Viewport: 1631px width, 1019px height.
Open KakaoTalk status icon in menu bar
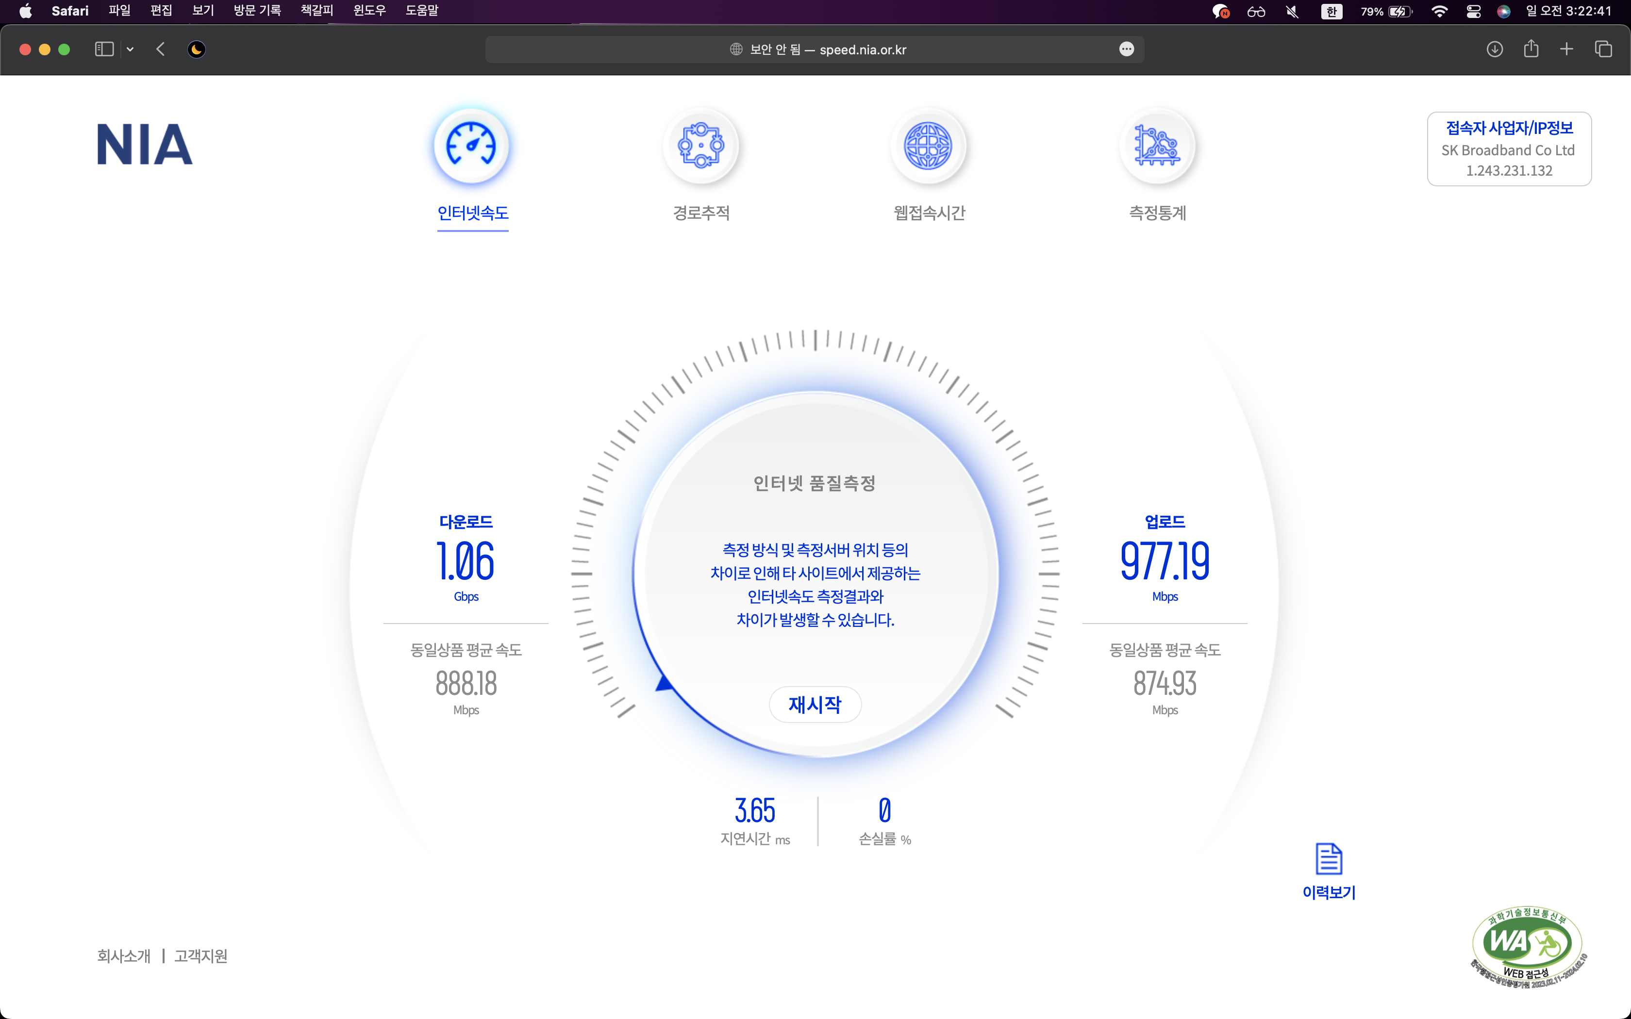pyautogui.click(x=1220, y=11)
